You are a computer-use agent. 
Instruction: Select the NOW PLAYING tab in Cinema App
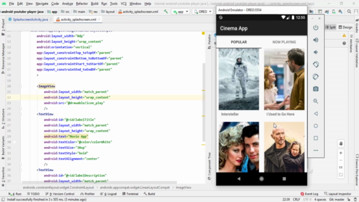(x=284, y=42)
